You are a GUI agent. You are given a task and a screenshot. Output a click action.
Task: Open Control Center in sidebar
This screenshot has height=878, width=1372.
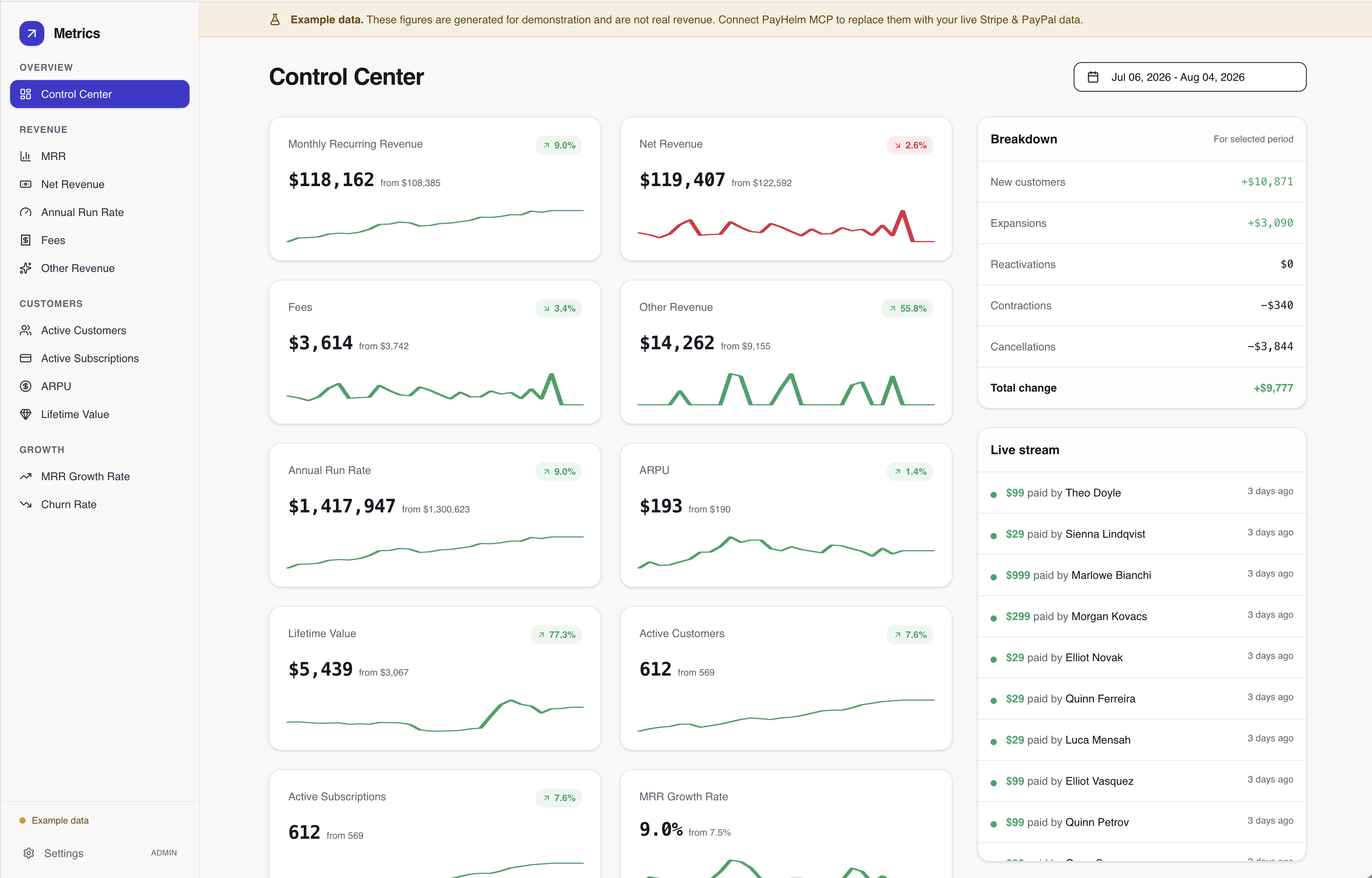pyautogui.click(x=100, y=94)
